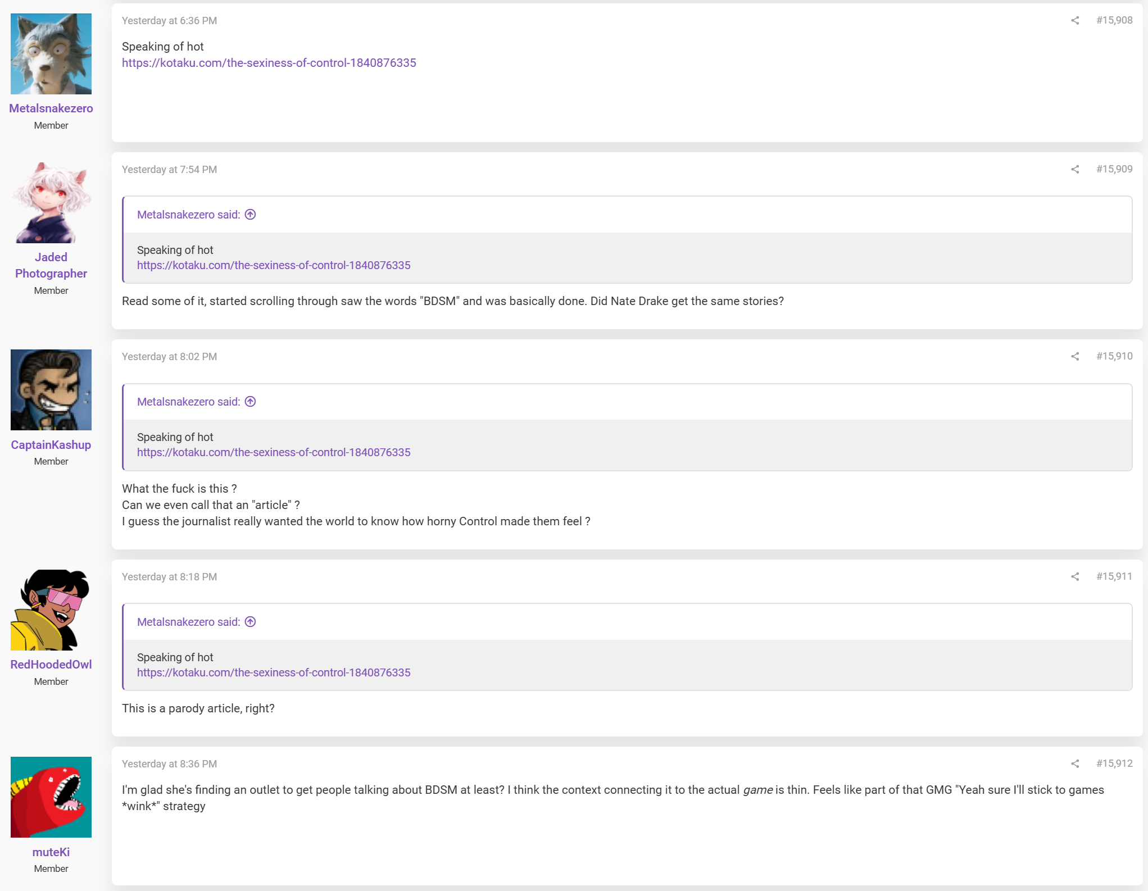Open Kotaku link quoted in CaptainKashup's post

click(274, 452)
